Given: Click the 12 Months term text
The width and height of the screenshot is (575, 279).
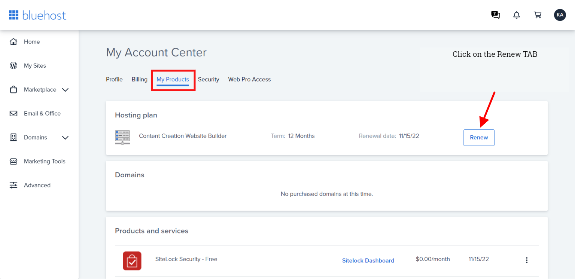Looking at the screenshot, I should click(x=301, y=136).
